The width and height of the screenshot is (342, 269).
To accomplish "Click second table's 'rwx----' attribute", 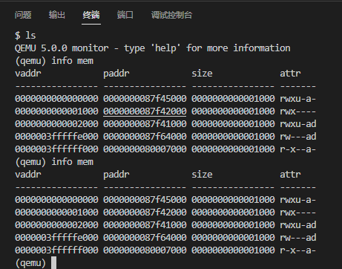I will (x=298, y=213).
